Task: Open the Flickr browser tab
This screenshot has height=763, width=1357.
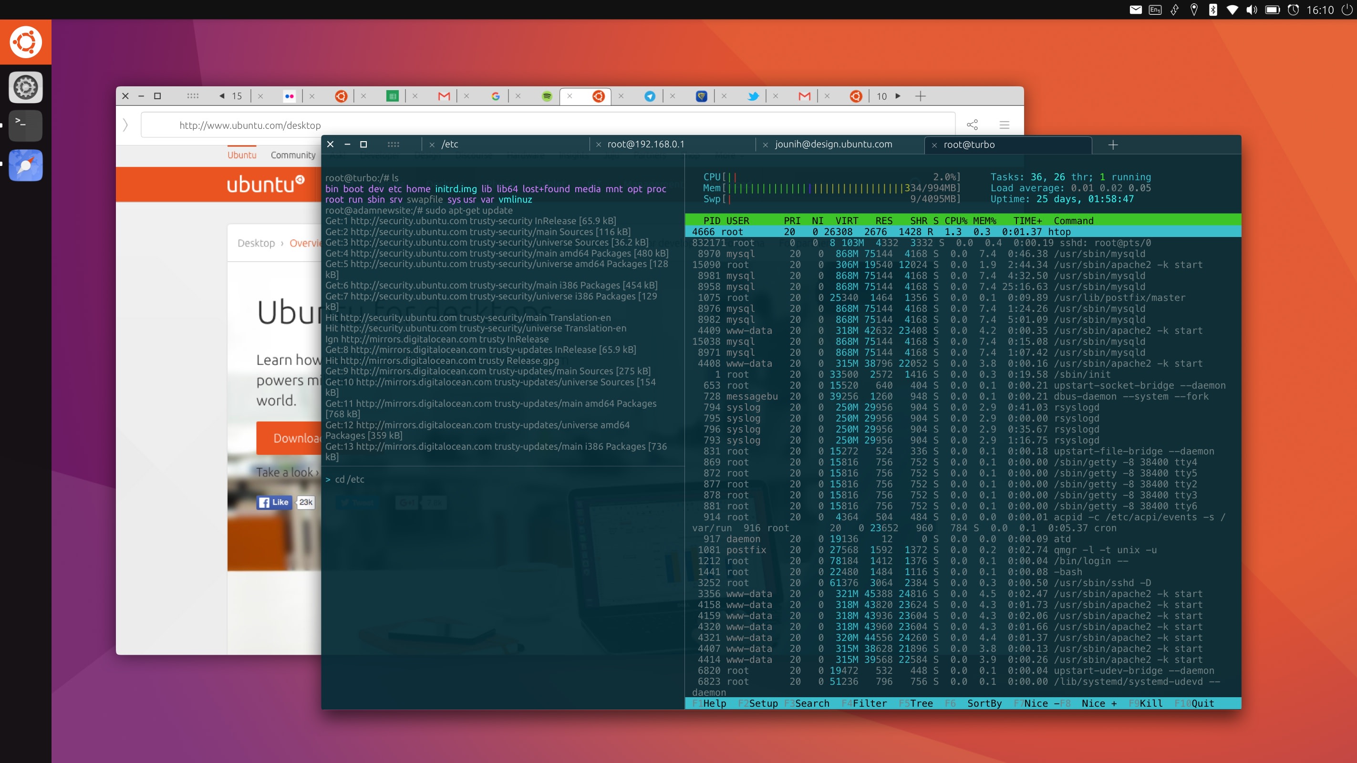Action: click(x=289, y=96)
